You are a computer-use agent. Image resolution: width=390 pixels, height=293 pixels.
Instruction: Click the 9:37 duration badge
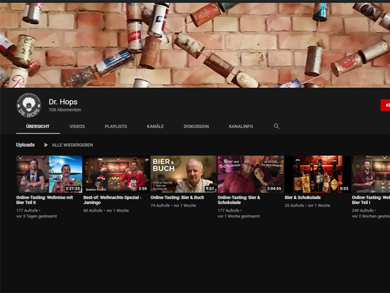pyautogui.click(x=210, y=189)
